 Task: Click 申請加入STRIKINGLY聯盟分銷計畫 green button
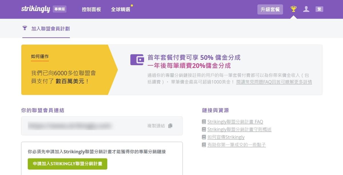click(x=67, y=164)
